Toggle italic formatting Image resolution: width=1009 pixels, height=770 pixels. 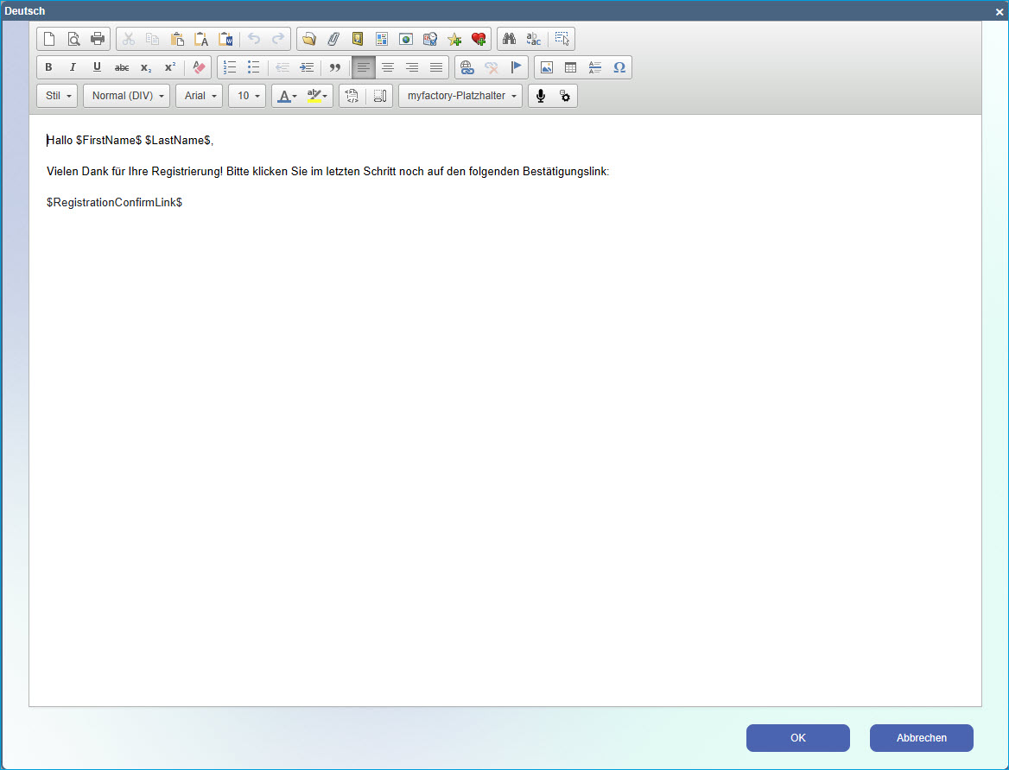point(73,67)
